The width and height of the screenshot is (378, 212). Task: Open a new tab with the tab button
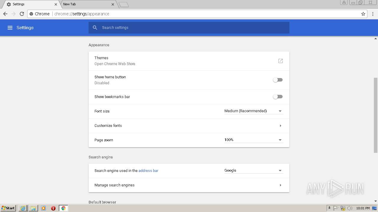click(x=124, y=4)
